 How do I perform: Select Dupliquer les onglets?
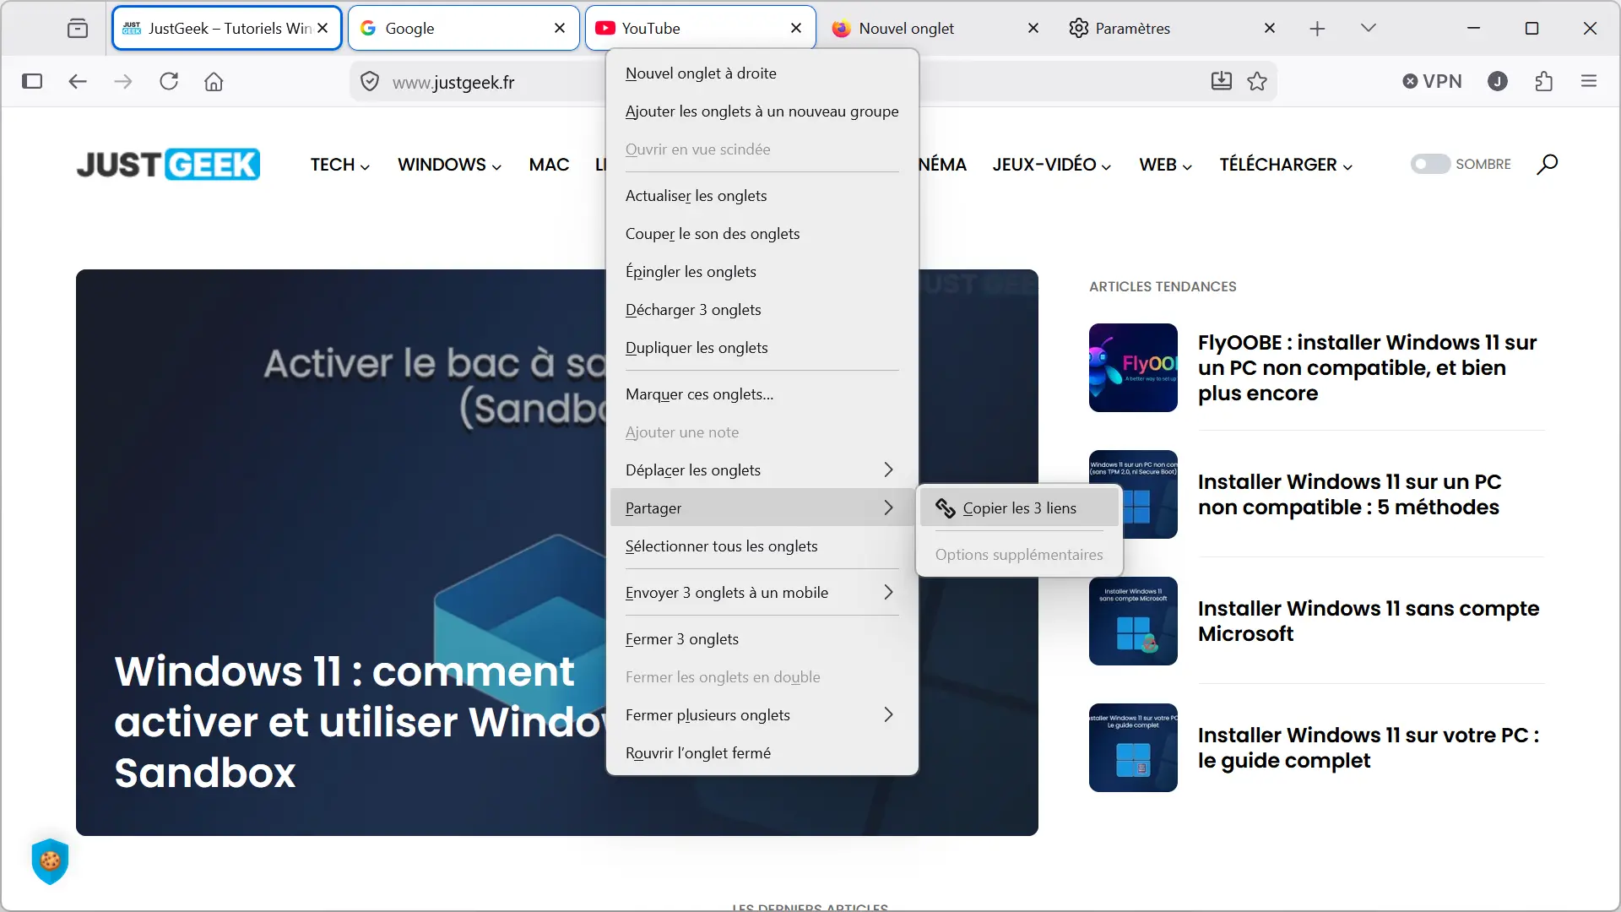(762, 347)
